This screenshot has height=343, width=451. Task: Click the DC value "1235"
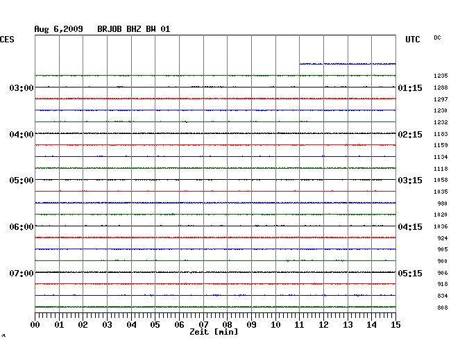(441, 76)
